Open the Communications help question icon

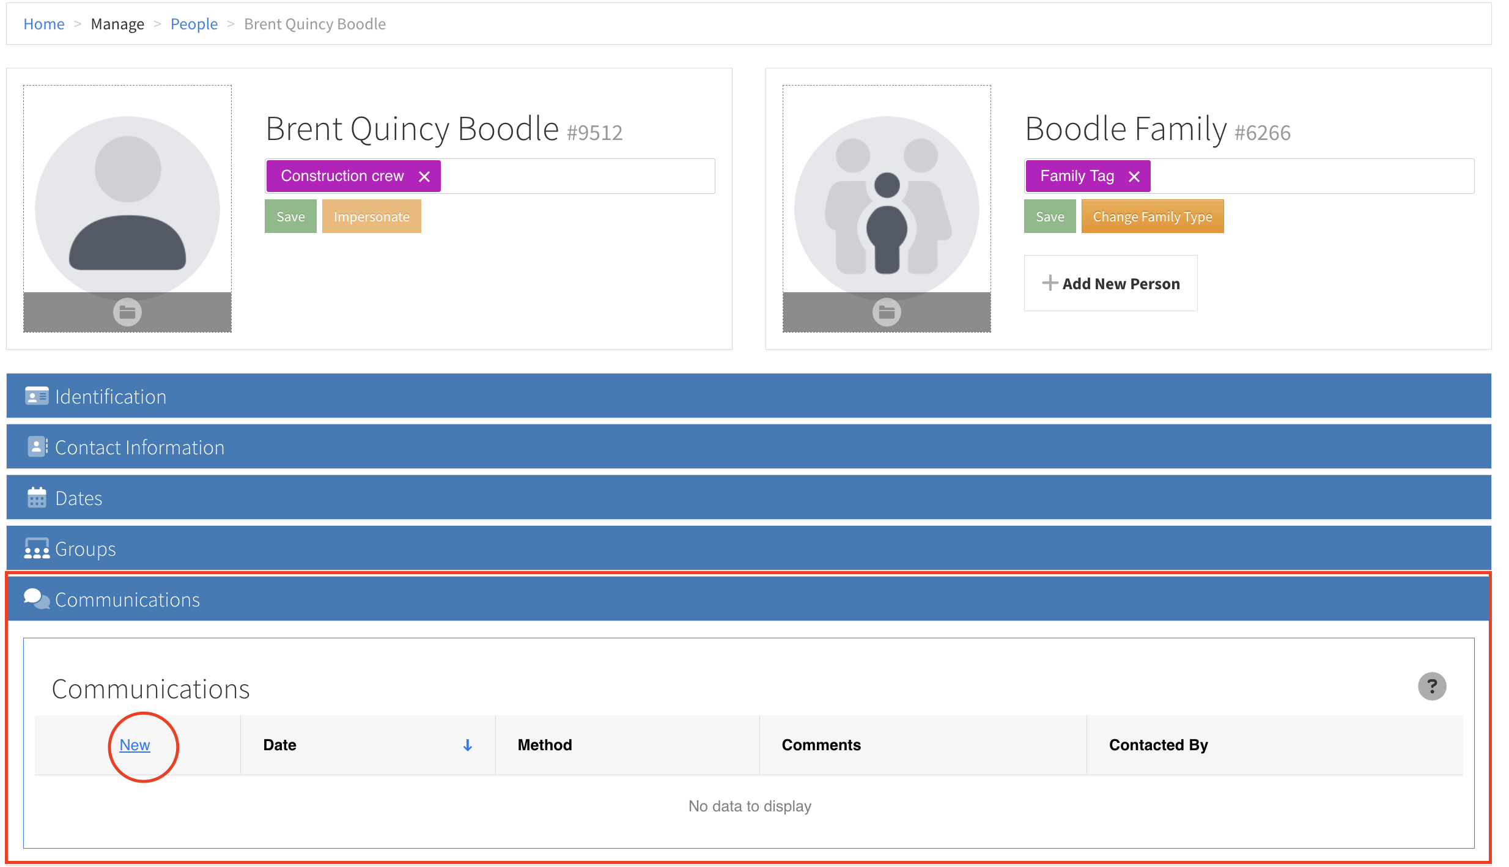pos(1431,686)
